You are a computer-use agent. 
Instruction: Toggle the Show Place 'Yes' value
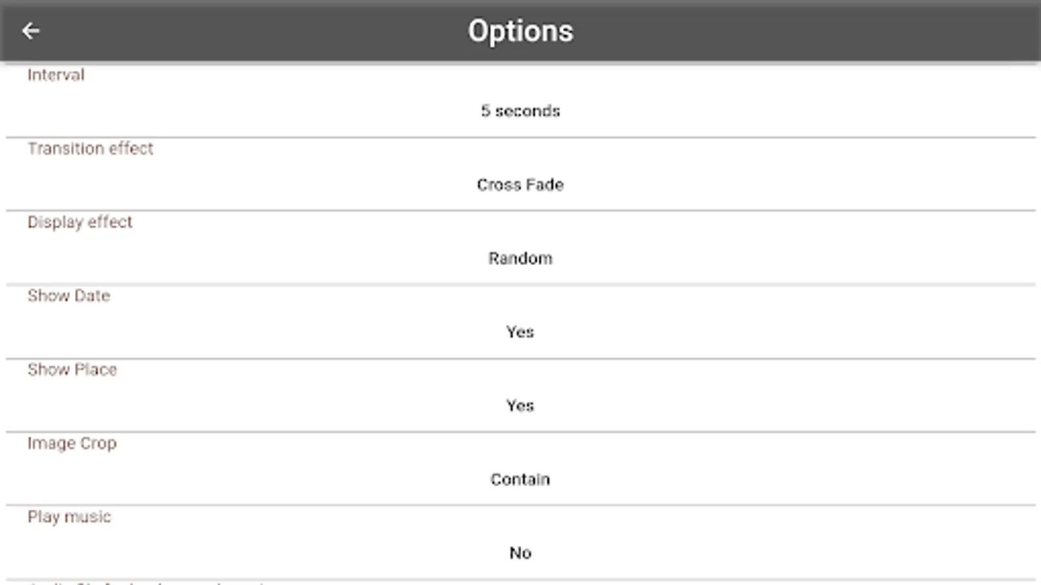pos(520,406)
